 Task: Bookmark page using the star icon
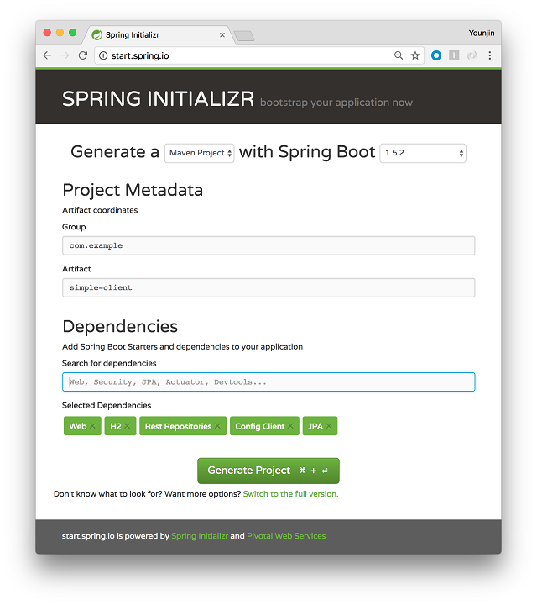click(415, 55)
